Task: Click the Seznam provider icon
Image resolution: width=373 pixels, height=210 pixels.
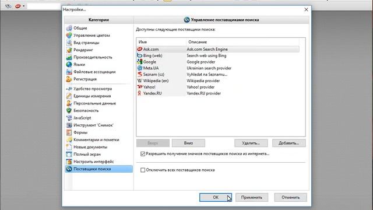Action: point(140,75)
